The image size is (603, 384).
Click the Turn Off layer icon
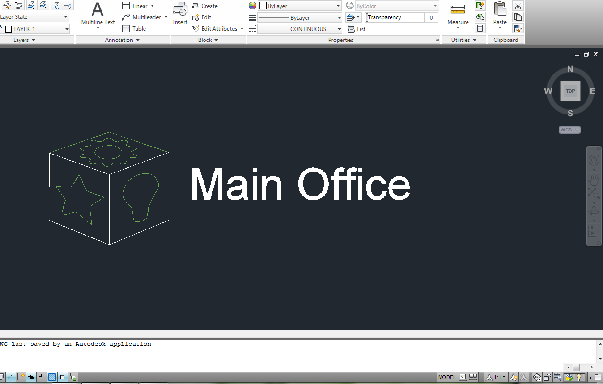click(68, 5)
